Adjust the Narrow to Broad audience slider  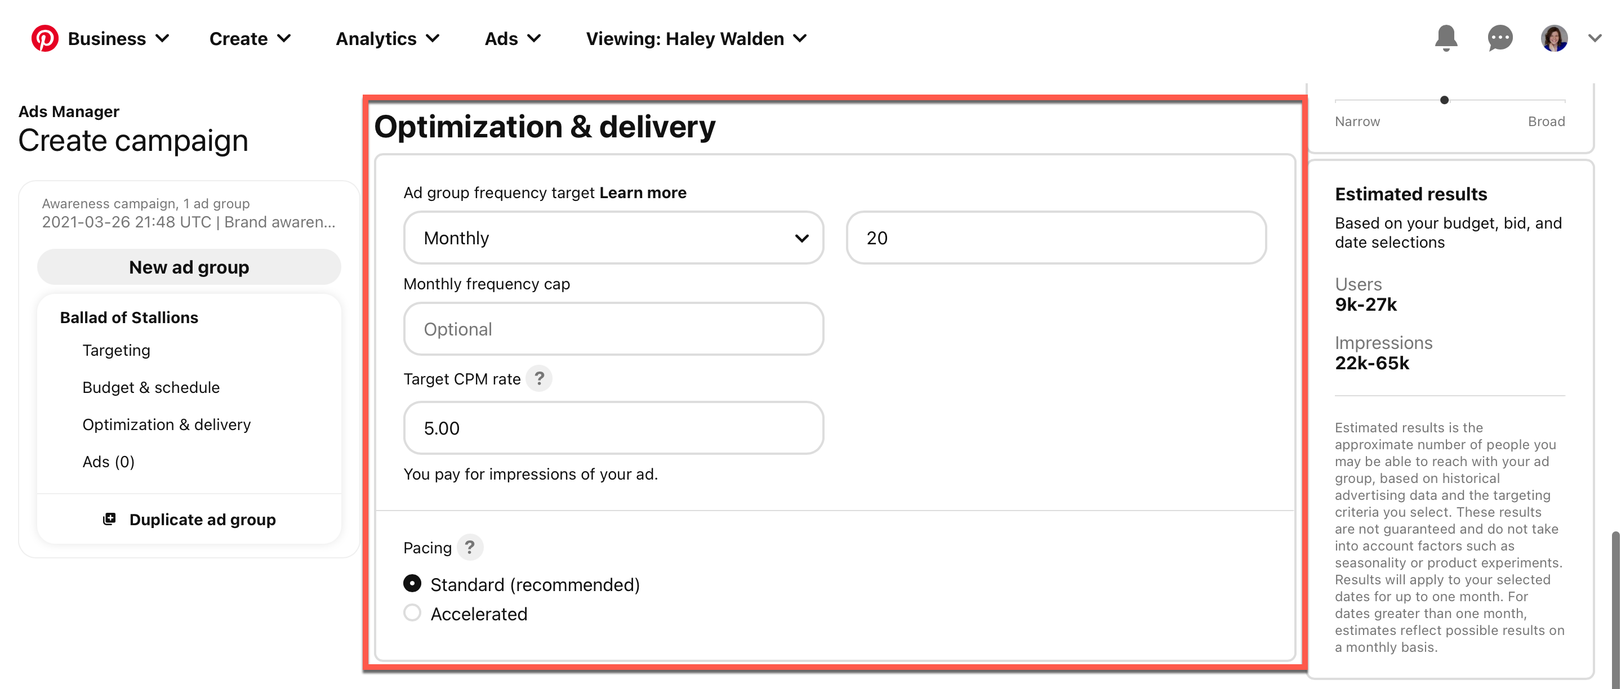point(1444,100)
